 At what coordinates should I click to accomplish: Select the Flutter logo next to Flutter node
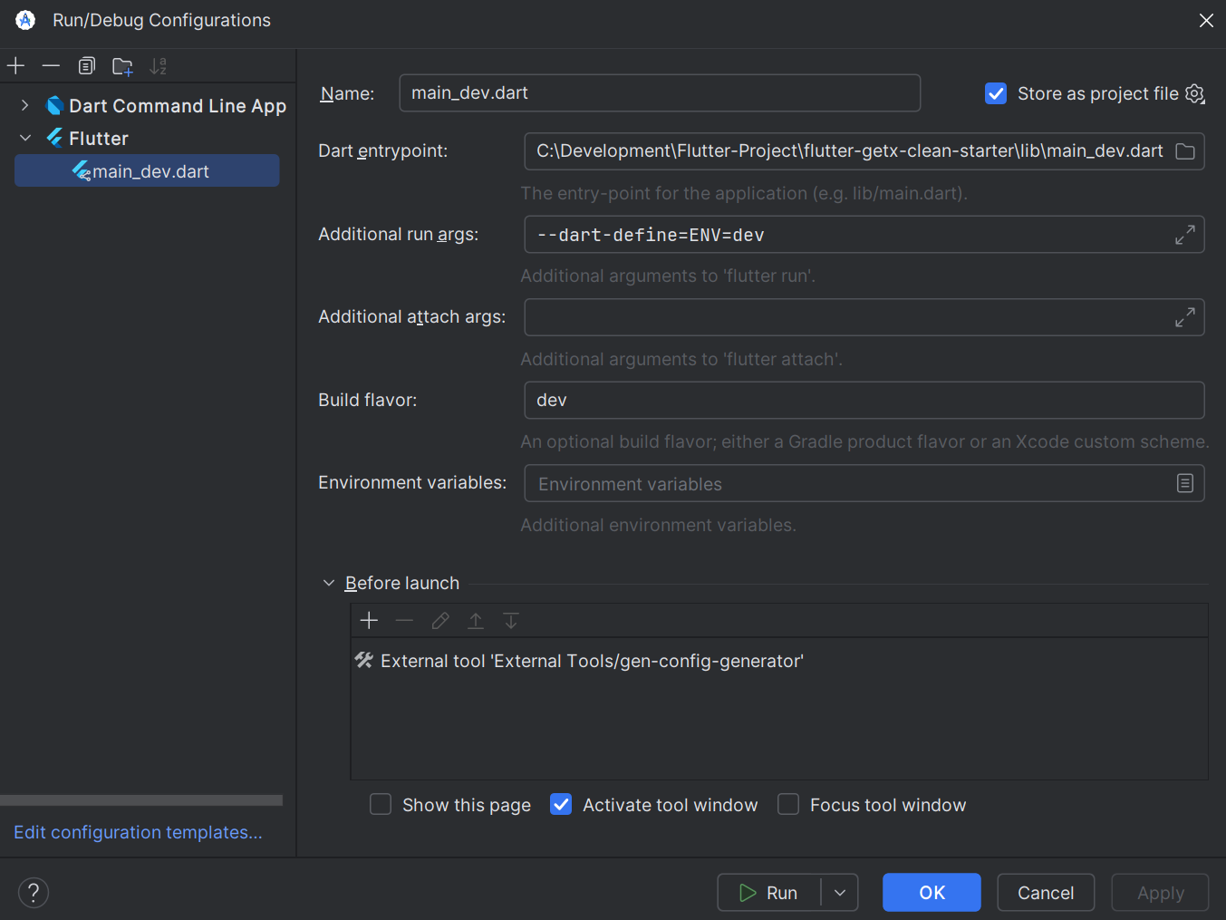pyautogui.click(x=54, y=138)
